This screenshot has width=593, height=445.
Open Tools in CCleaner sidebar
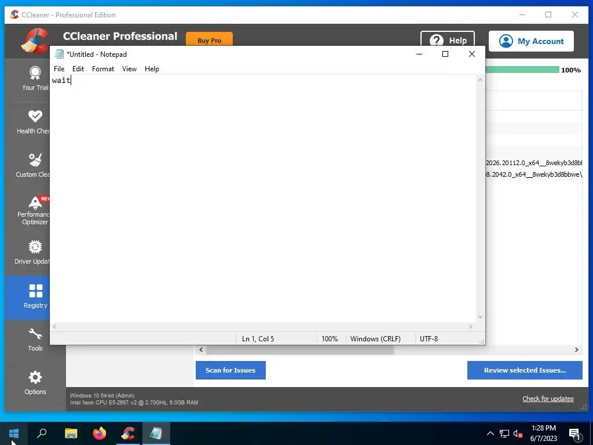(35, 341)
